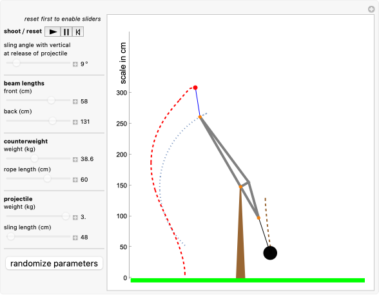
Task: Click the 'reset first to enable sliders' note
Action: pos(63,19)
